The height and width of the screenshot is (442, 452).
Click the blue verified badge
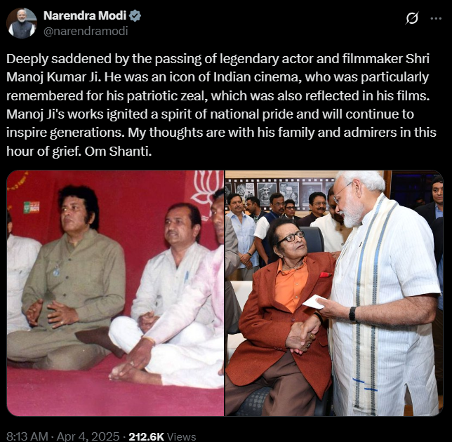click(135, 15)
